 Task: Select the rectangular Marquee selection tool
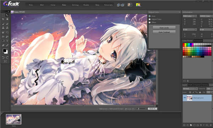(x=3, y=15)
